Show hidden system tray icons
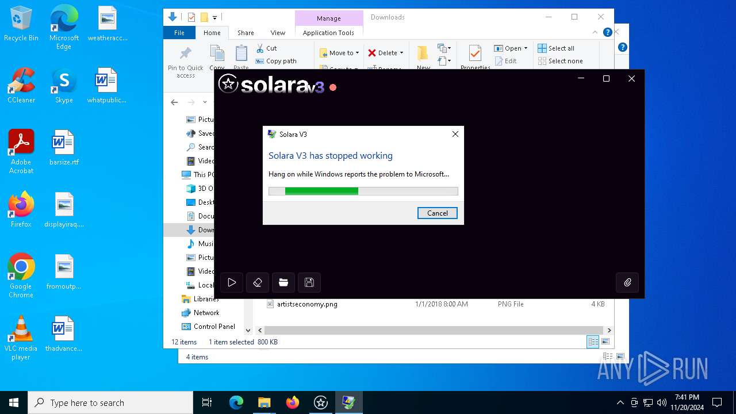Viewport: 736px width, 414px height. [x=620, y=402]
